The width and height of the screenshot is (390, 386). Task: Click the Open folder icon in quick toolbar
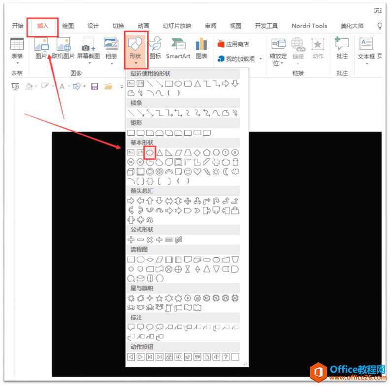[x=108, y=87]
